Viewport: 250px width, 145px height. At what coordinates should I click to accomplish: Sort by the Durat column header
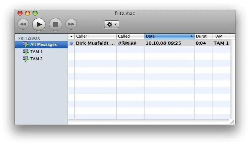(203, 36)
